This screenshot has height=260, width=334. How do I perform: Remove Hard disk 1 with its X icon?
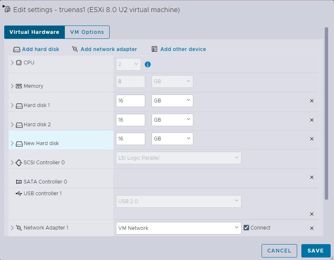[x=311, y=101]
